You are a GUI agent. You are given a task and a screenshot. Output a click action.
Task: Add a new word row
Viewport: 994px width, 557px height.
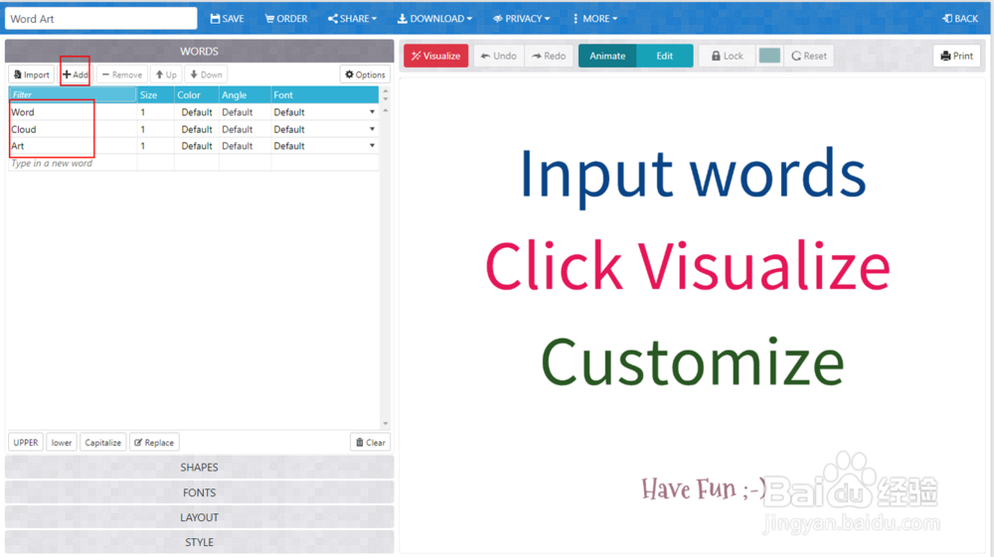tap(75, 74)
